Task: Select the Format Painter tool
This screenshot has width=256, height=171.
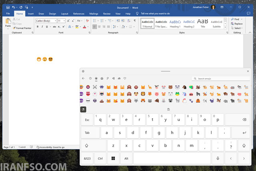Action: (22, 28)
